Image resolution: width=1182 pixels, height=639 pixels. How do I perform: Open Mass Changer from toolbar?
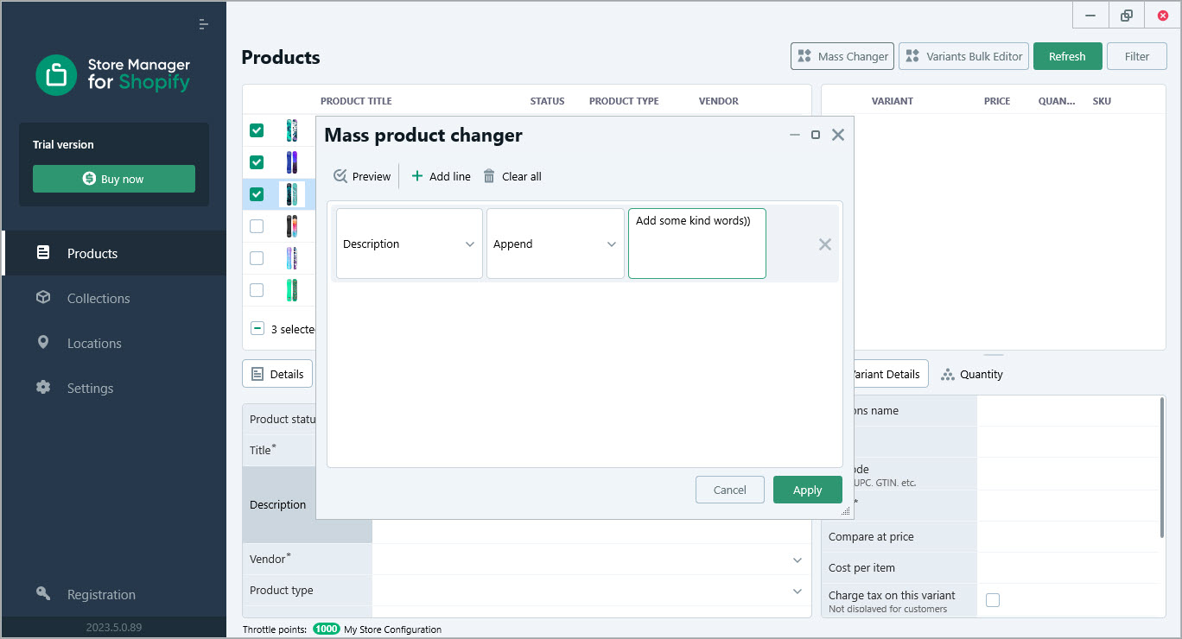(842, 56)
